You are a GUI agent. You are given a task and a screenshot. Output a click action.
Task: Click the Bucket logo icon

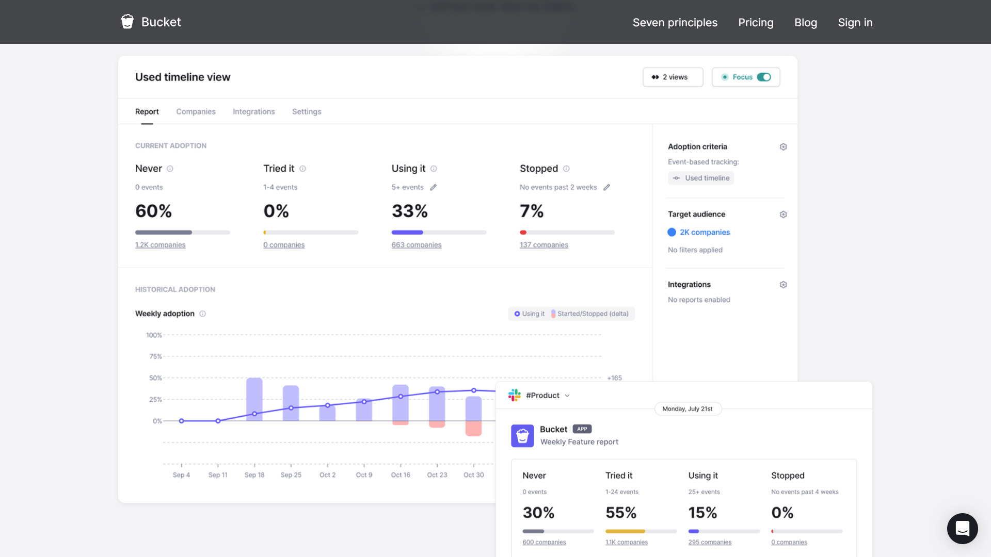(x=127, y=22)
